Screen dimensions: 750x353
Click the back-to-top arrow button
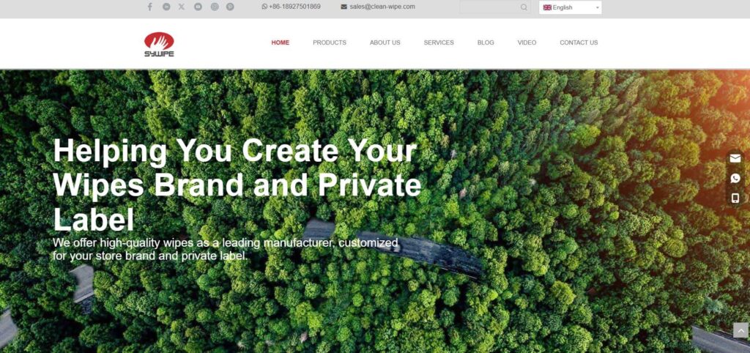click(740, 330)
